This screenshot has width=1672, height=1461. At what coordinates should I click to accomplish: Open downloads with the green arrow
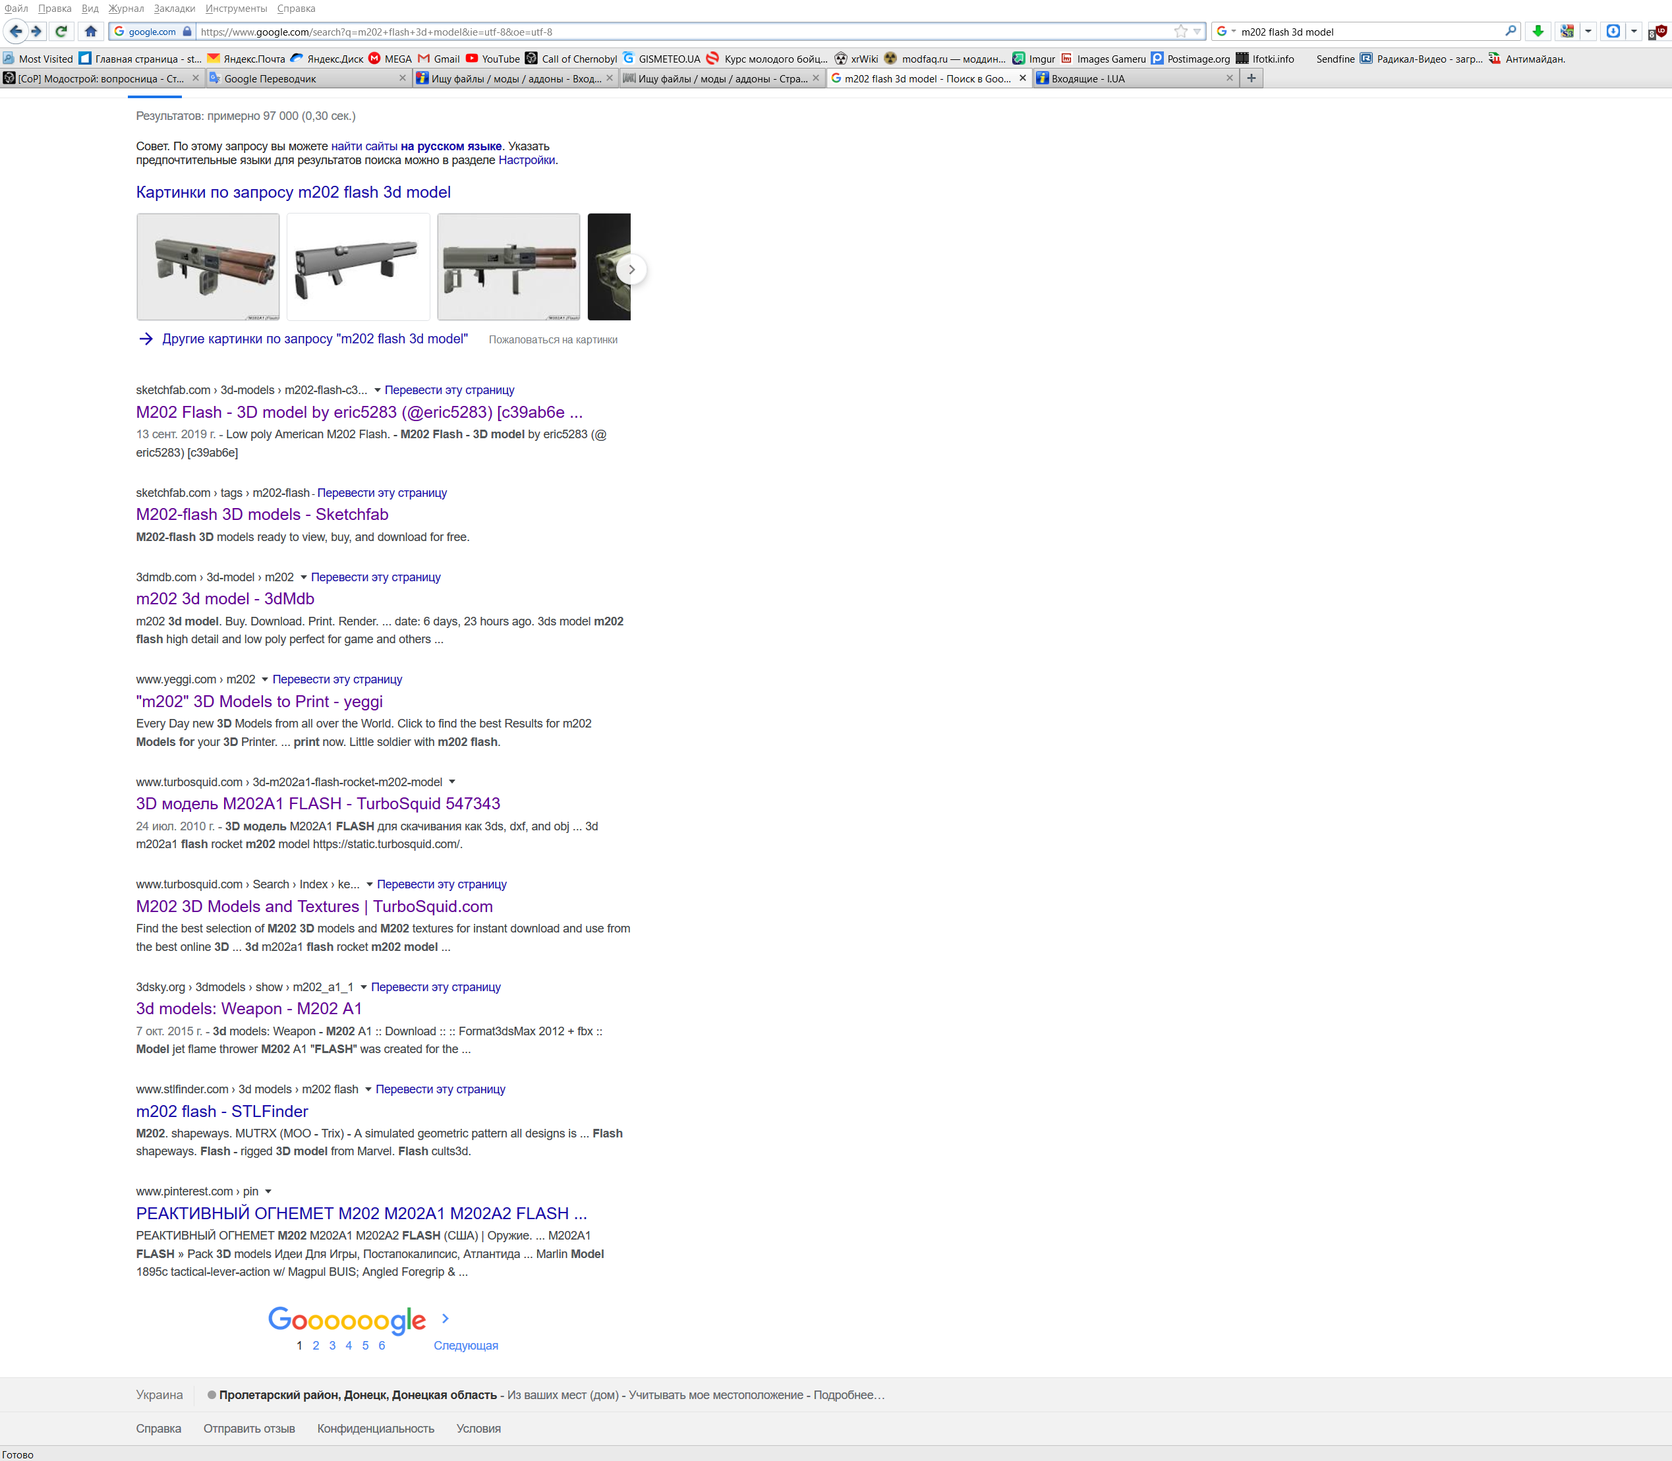click(1538, 32)
